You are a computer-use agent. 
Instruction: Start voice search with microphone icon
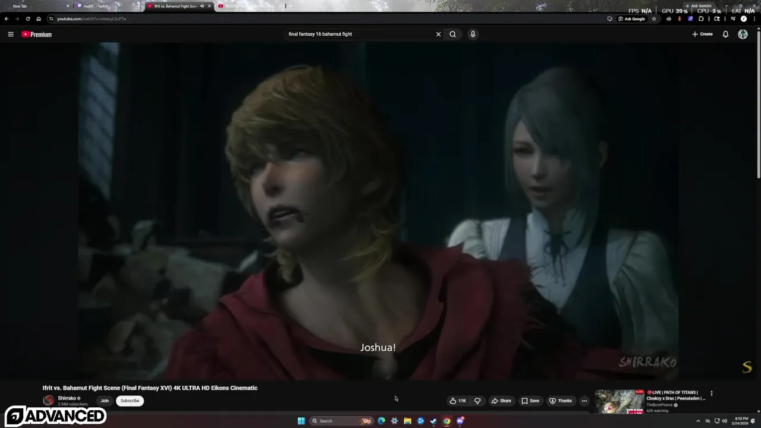coord(473,34)
